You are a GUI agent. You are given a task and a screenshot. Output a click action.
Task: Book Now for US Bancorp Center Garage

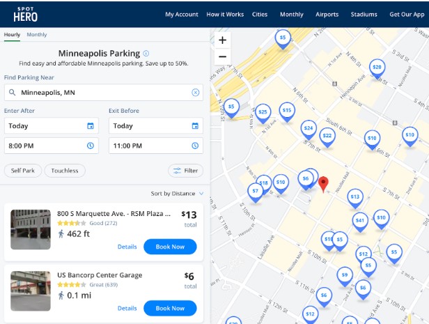pyautogui.click(x=170, y=308)
